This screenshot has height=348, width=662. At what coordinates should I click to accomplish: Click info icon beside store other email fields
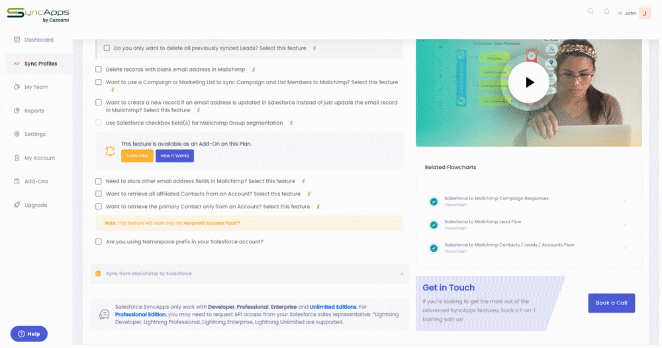(304, 181)
